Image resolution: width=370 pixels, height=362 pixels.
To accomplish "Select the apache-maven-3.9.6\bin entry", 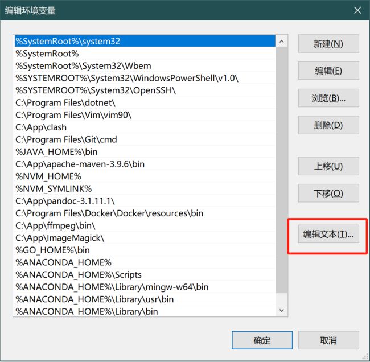I will coord(145,164).
